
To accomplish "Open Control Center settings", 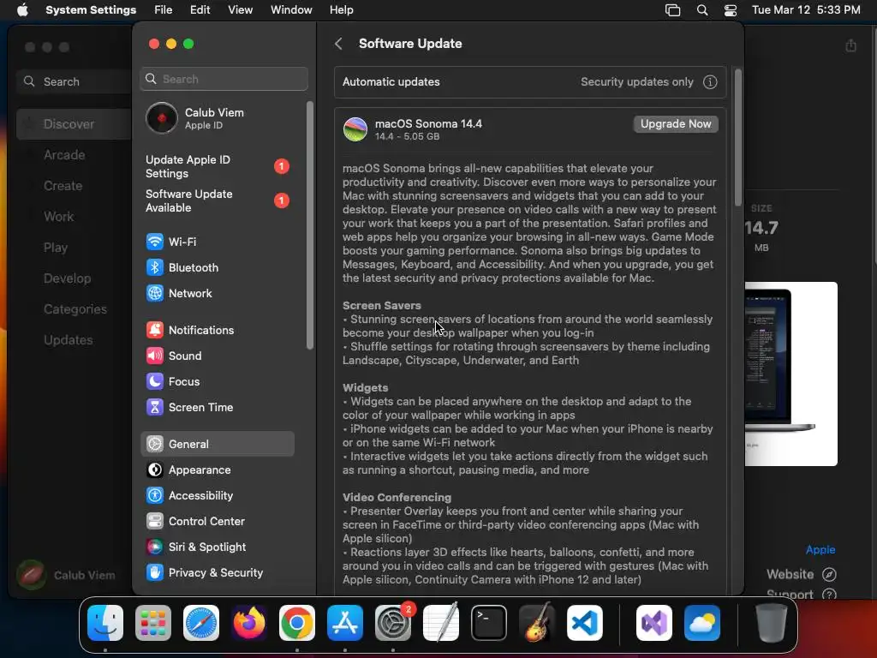I will 217,522.
